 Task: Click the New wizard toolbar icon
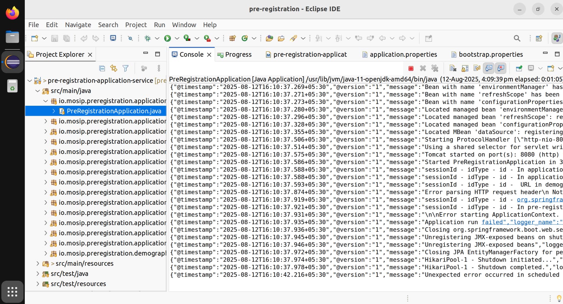pos(35,38)
